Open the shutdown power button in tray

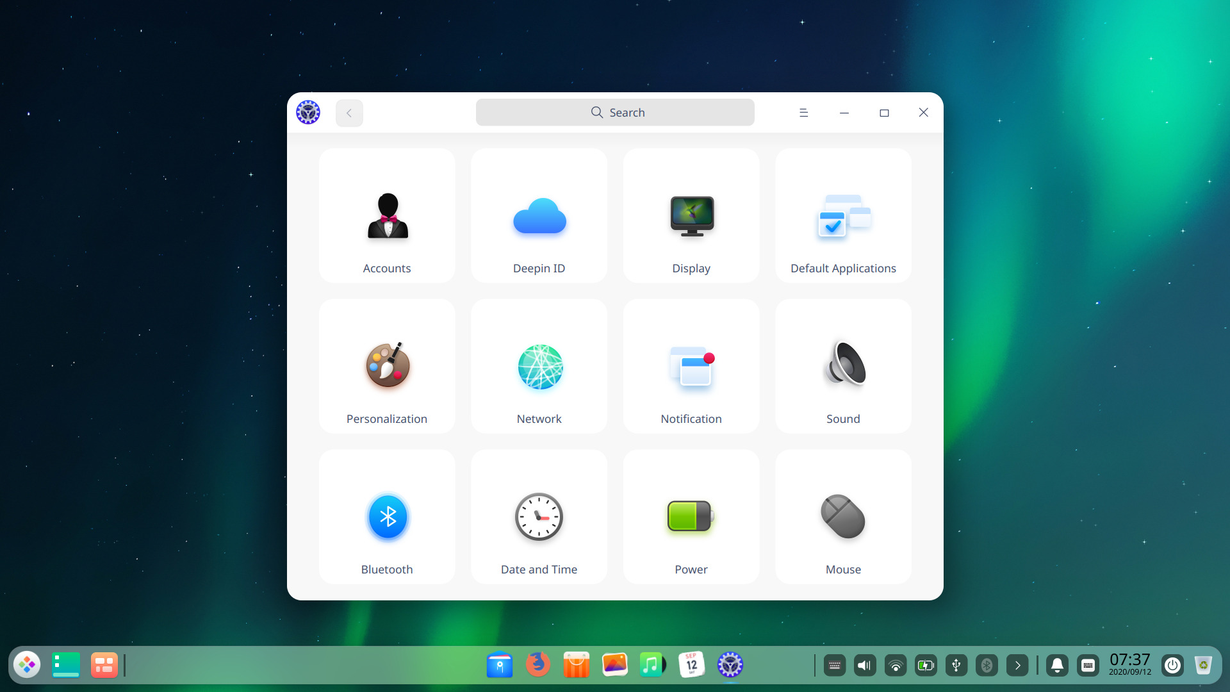(x=1172, y=665)
